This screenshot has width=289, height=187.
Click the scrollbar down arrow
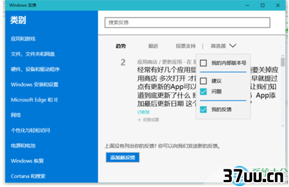283,126
